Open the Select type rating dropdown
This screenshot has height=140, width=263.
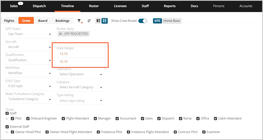(x=81, y=100)
